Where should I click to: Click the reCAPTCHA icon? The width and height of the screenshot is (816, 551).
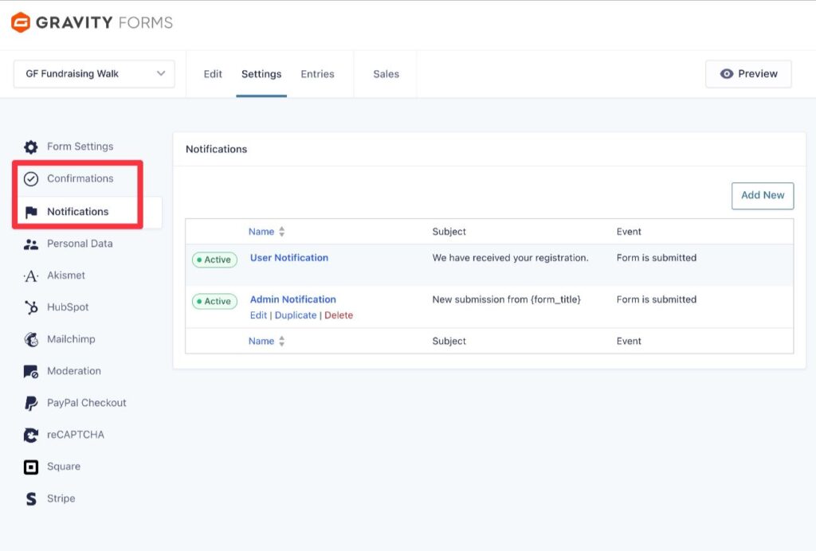[x=31, y=435]
